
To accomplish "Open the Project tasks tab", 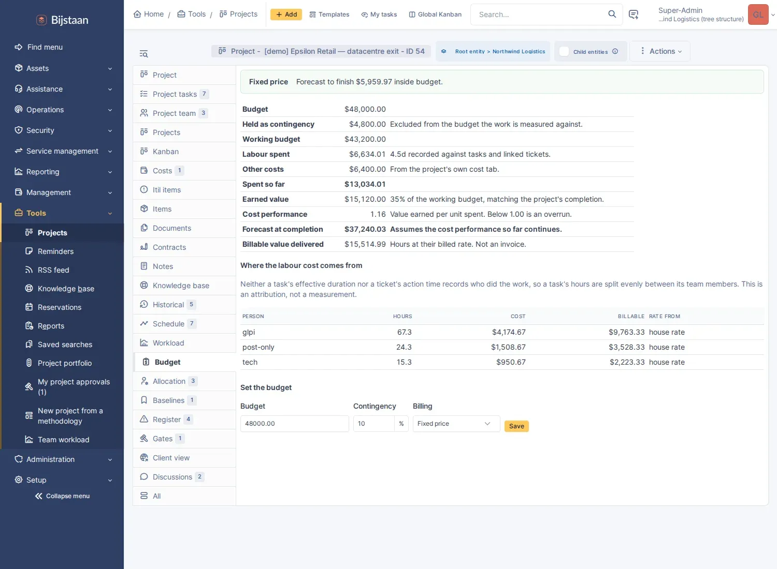I will coord(184,94).
